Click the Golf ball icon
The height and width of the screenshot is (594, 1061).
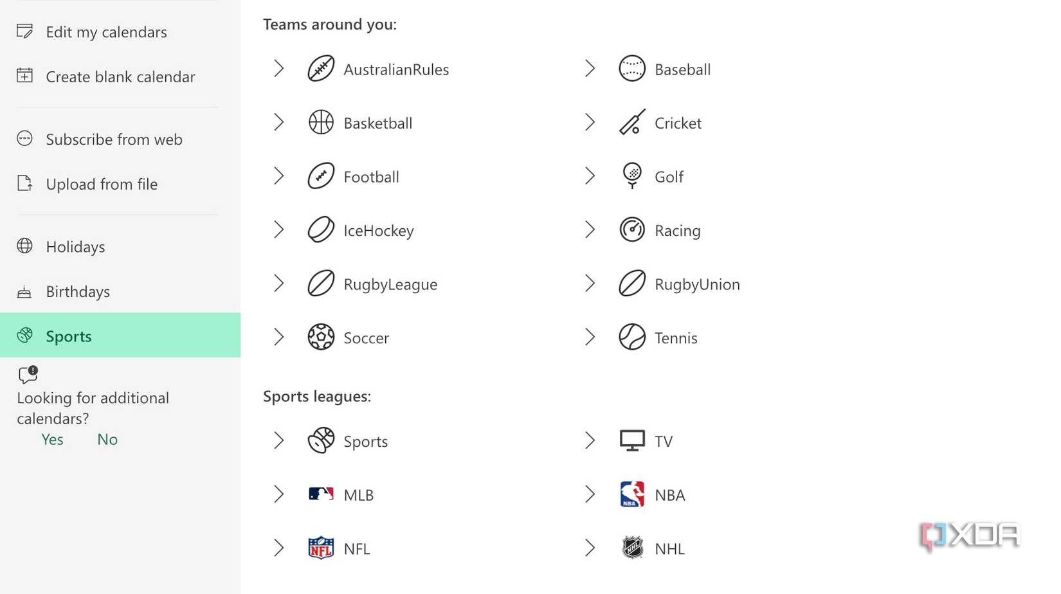coord(632,175)
